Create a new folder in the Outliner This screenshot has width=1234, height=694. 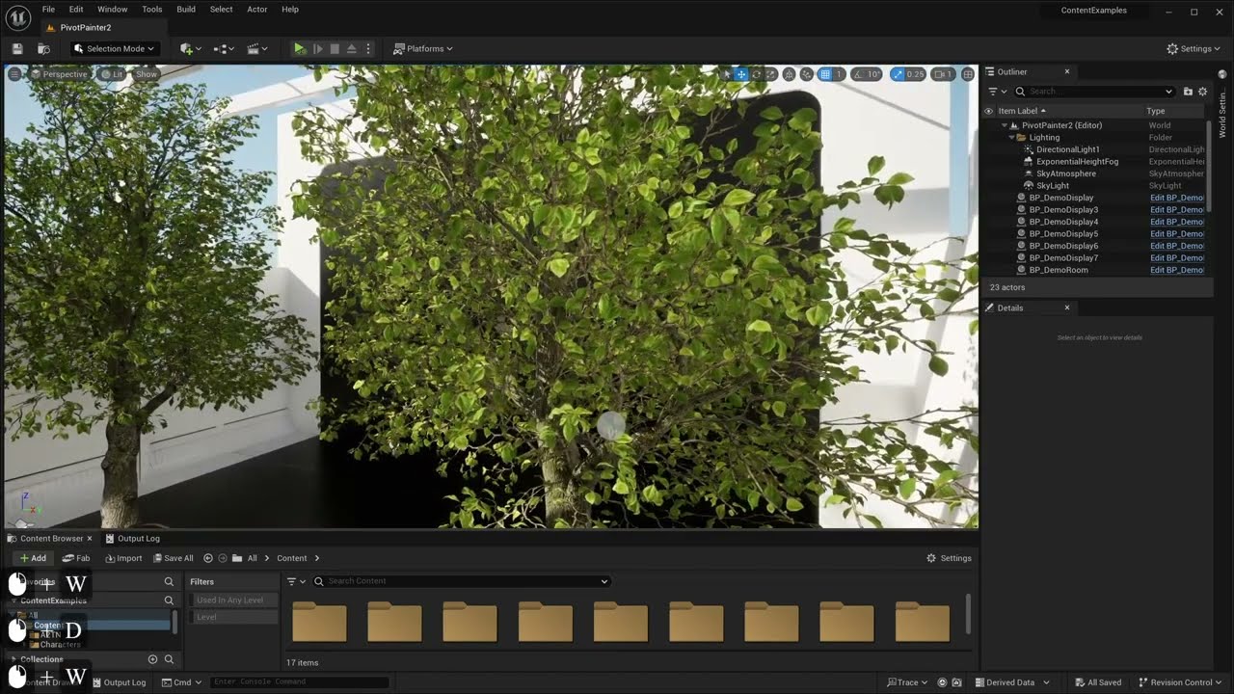click(x=1188, y=92)
